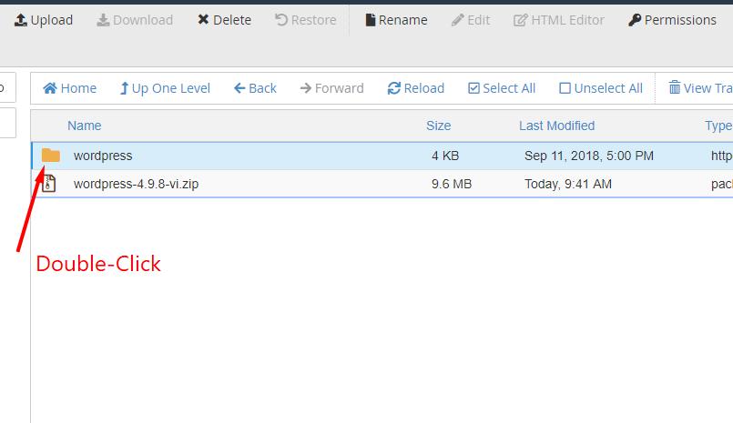This screenshot has width=733, height=423.
Task: Click the Forward navigation button
Action: click(x=332, y=88)
